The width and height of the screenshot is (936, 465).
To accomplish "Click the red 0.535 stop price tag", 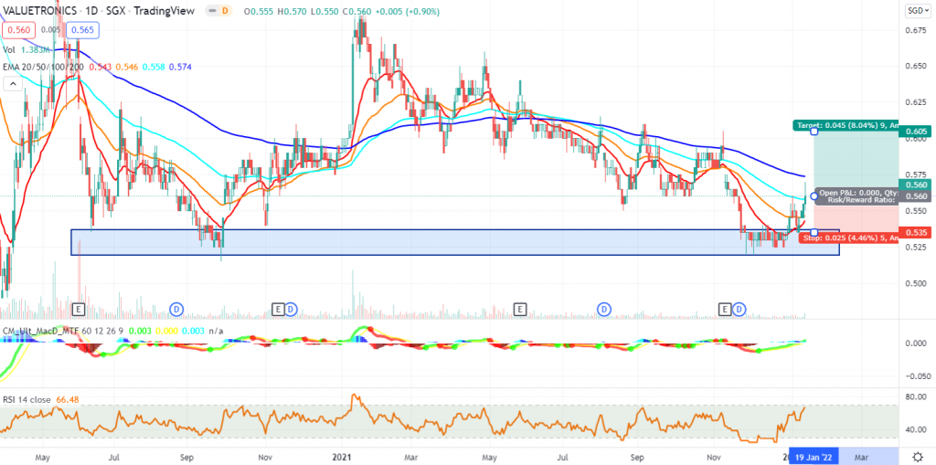I will coord(914,232).
